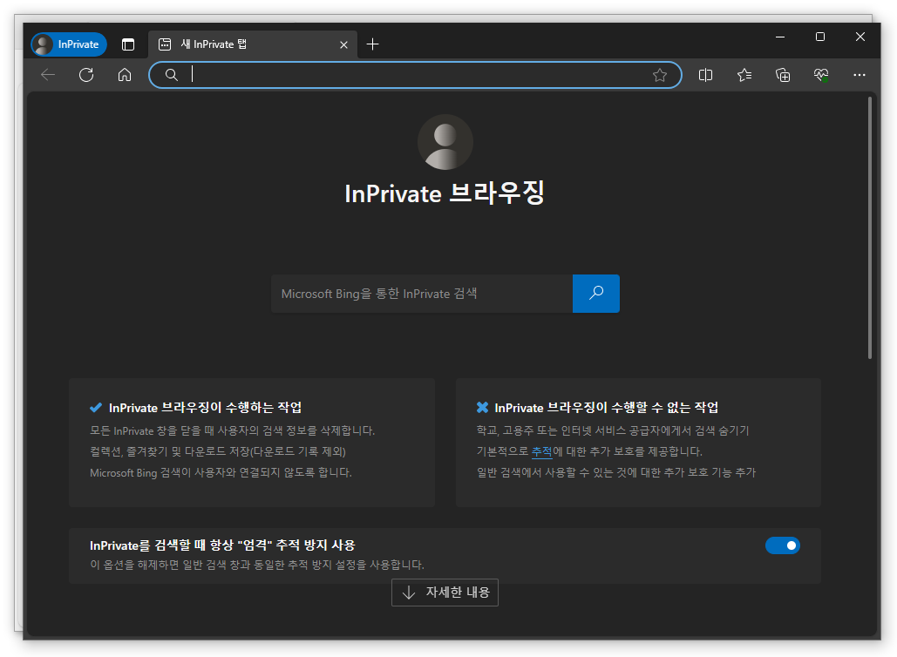
Task: Click the InPrivate profile avatar image
Action: point(445,142)
